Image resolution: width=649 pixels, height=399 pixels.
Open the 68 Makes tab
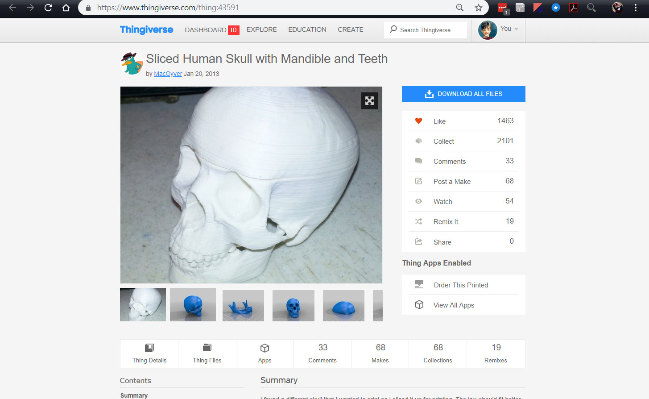pos(380,353)
